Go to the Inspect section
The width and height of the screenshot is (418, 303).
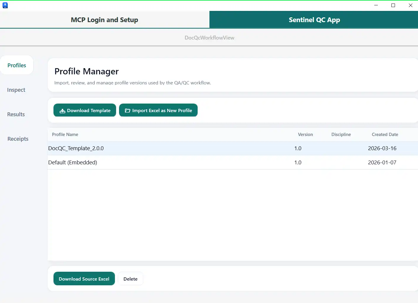tap(16, 90)
